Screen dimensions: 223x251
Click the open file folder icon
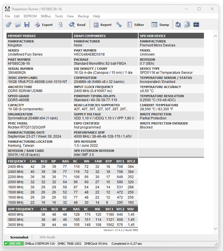tap(18, 25)
